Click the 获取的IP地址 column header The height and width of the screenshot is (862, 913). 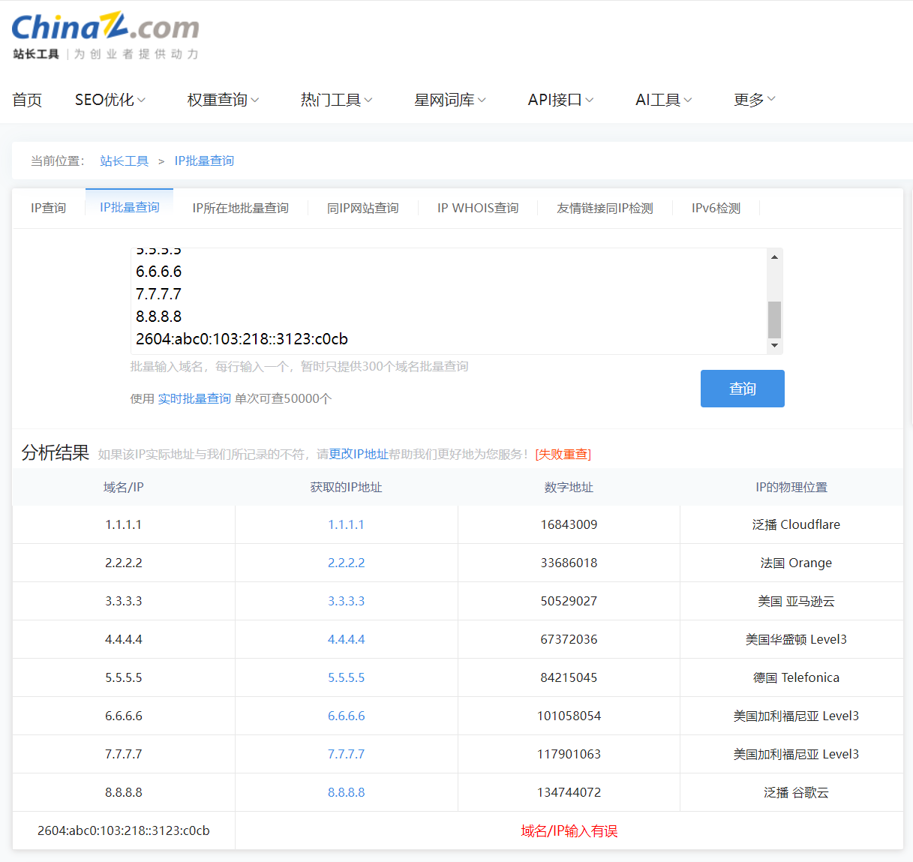pyautogui.click(x=346, y=487)
